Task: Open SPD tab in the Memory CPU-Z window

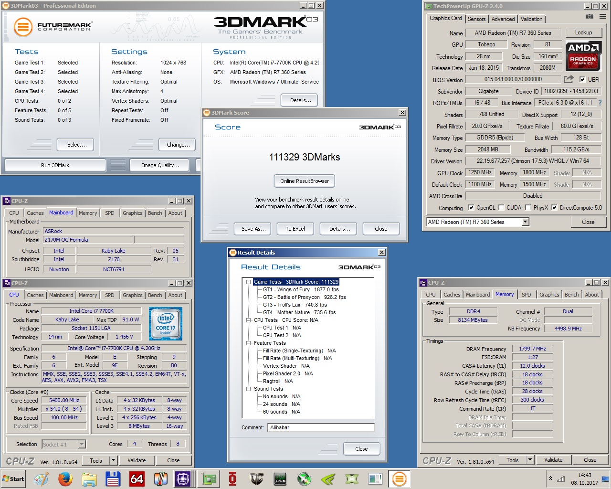Action: tap(526, 295)
